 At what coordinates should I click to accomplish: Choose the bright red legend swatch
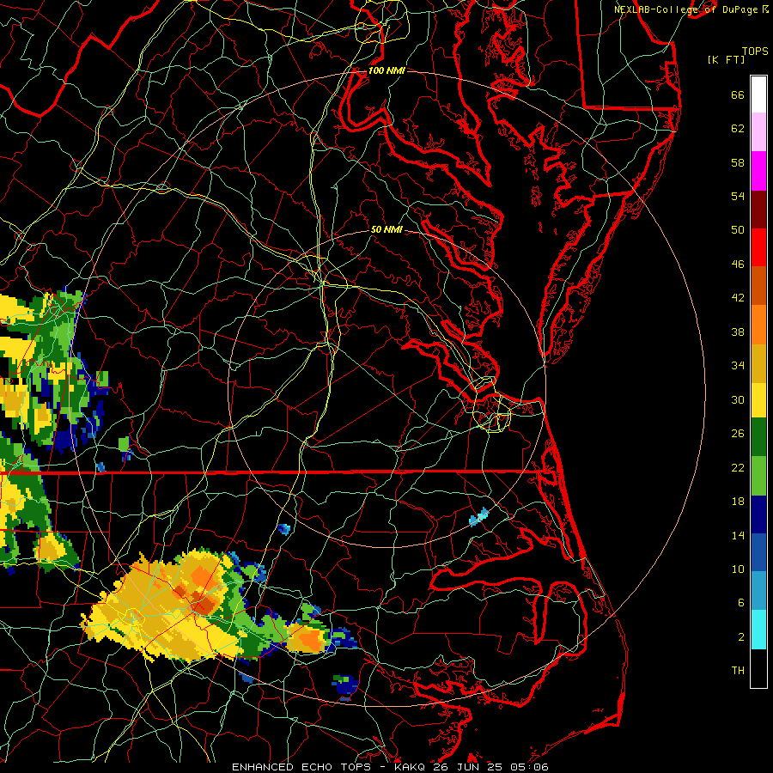click(x=758, y=247)
